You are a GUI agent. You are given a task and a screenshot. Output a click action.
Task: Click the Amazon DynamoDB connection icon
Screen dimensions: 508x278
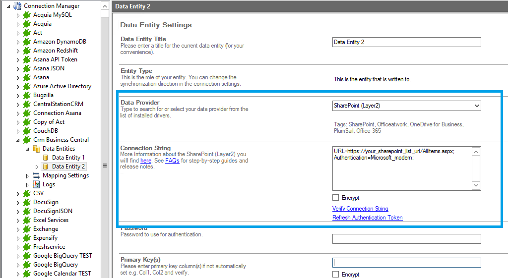(x=27, y=42)
